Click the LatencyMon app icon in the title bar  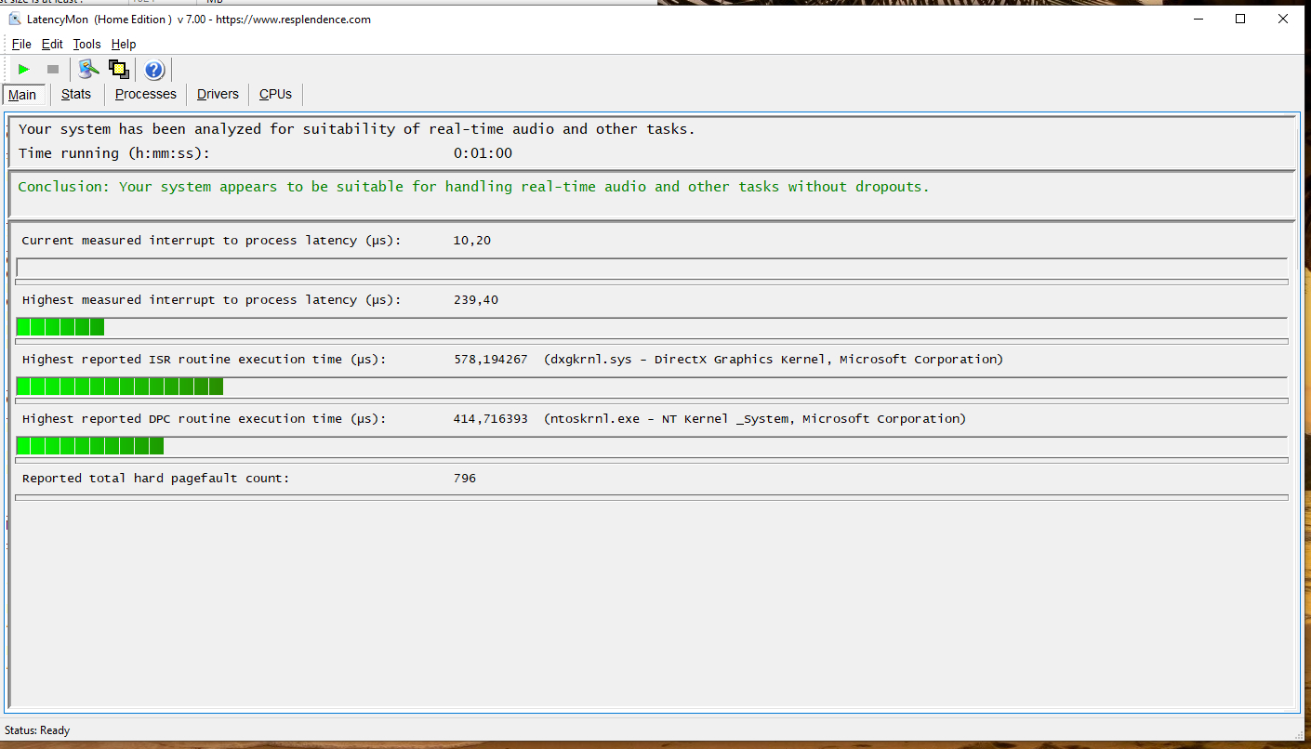click(x=15, y=20)
